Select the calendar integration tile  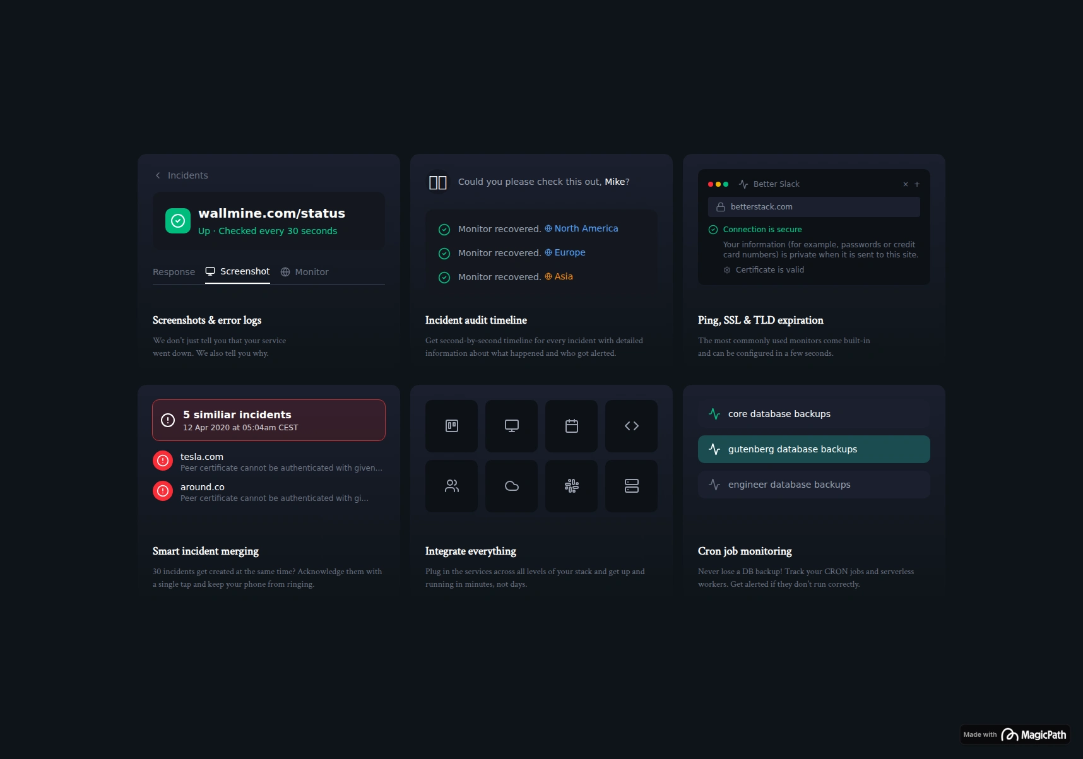572,426
